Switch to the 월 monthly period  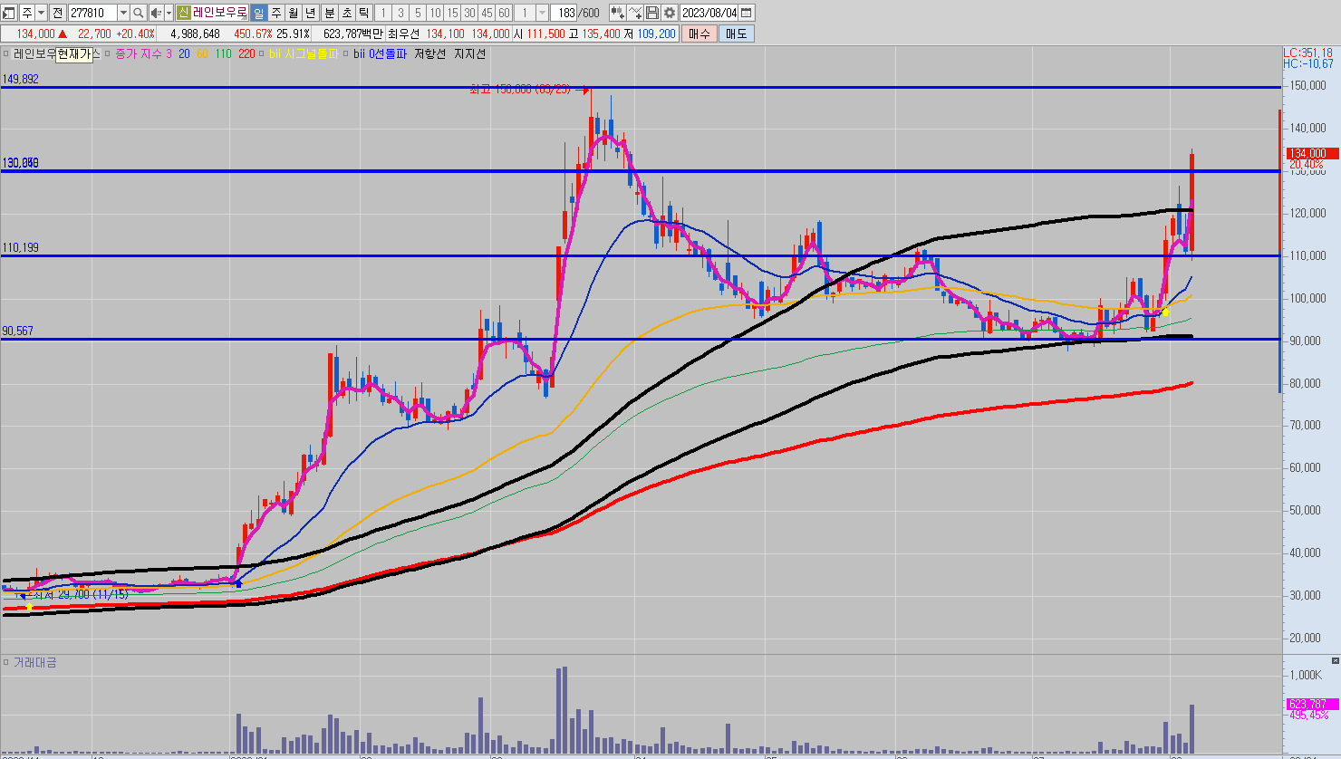click(294, 13)
